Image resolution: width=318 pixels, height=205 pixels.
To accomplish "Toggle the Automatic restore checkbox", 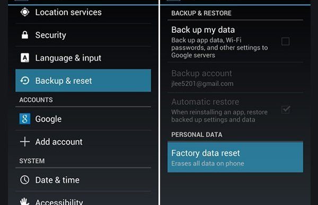I will (x=286, y=109).
